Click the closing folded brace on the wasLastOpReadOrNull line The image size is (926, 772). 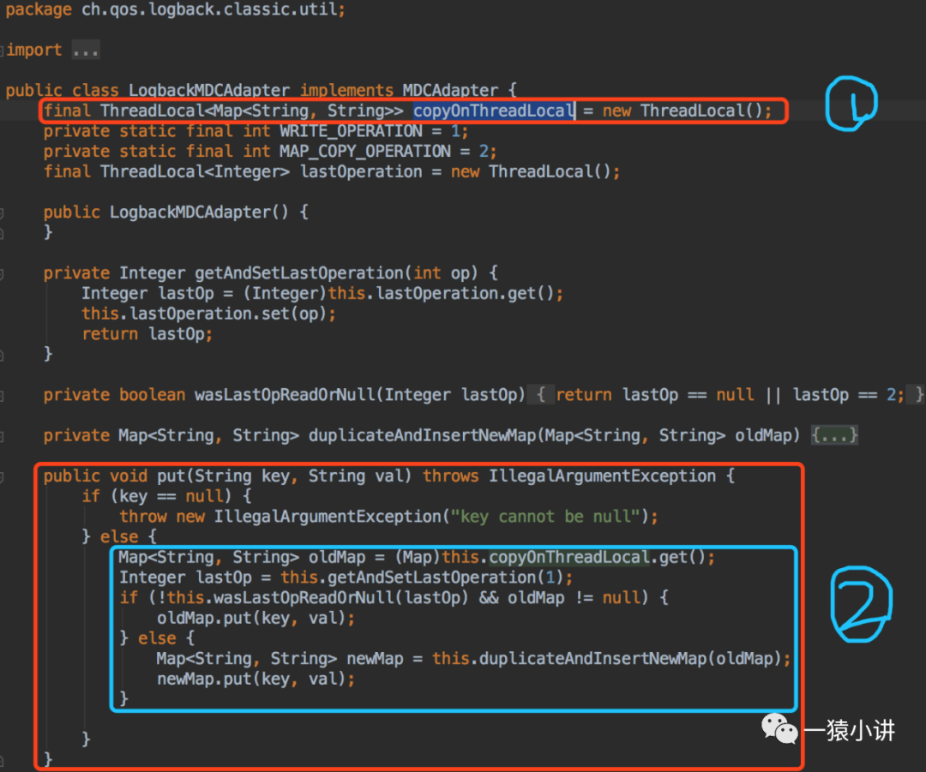point(919,395)
